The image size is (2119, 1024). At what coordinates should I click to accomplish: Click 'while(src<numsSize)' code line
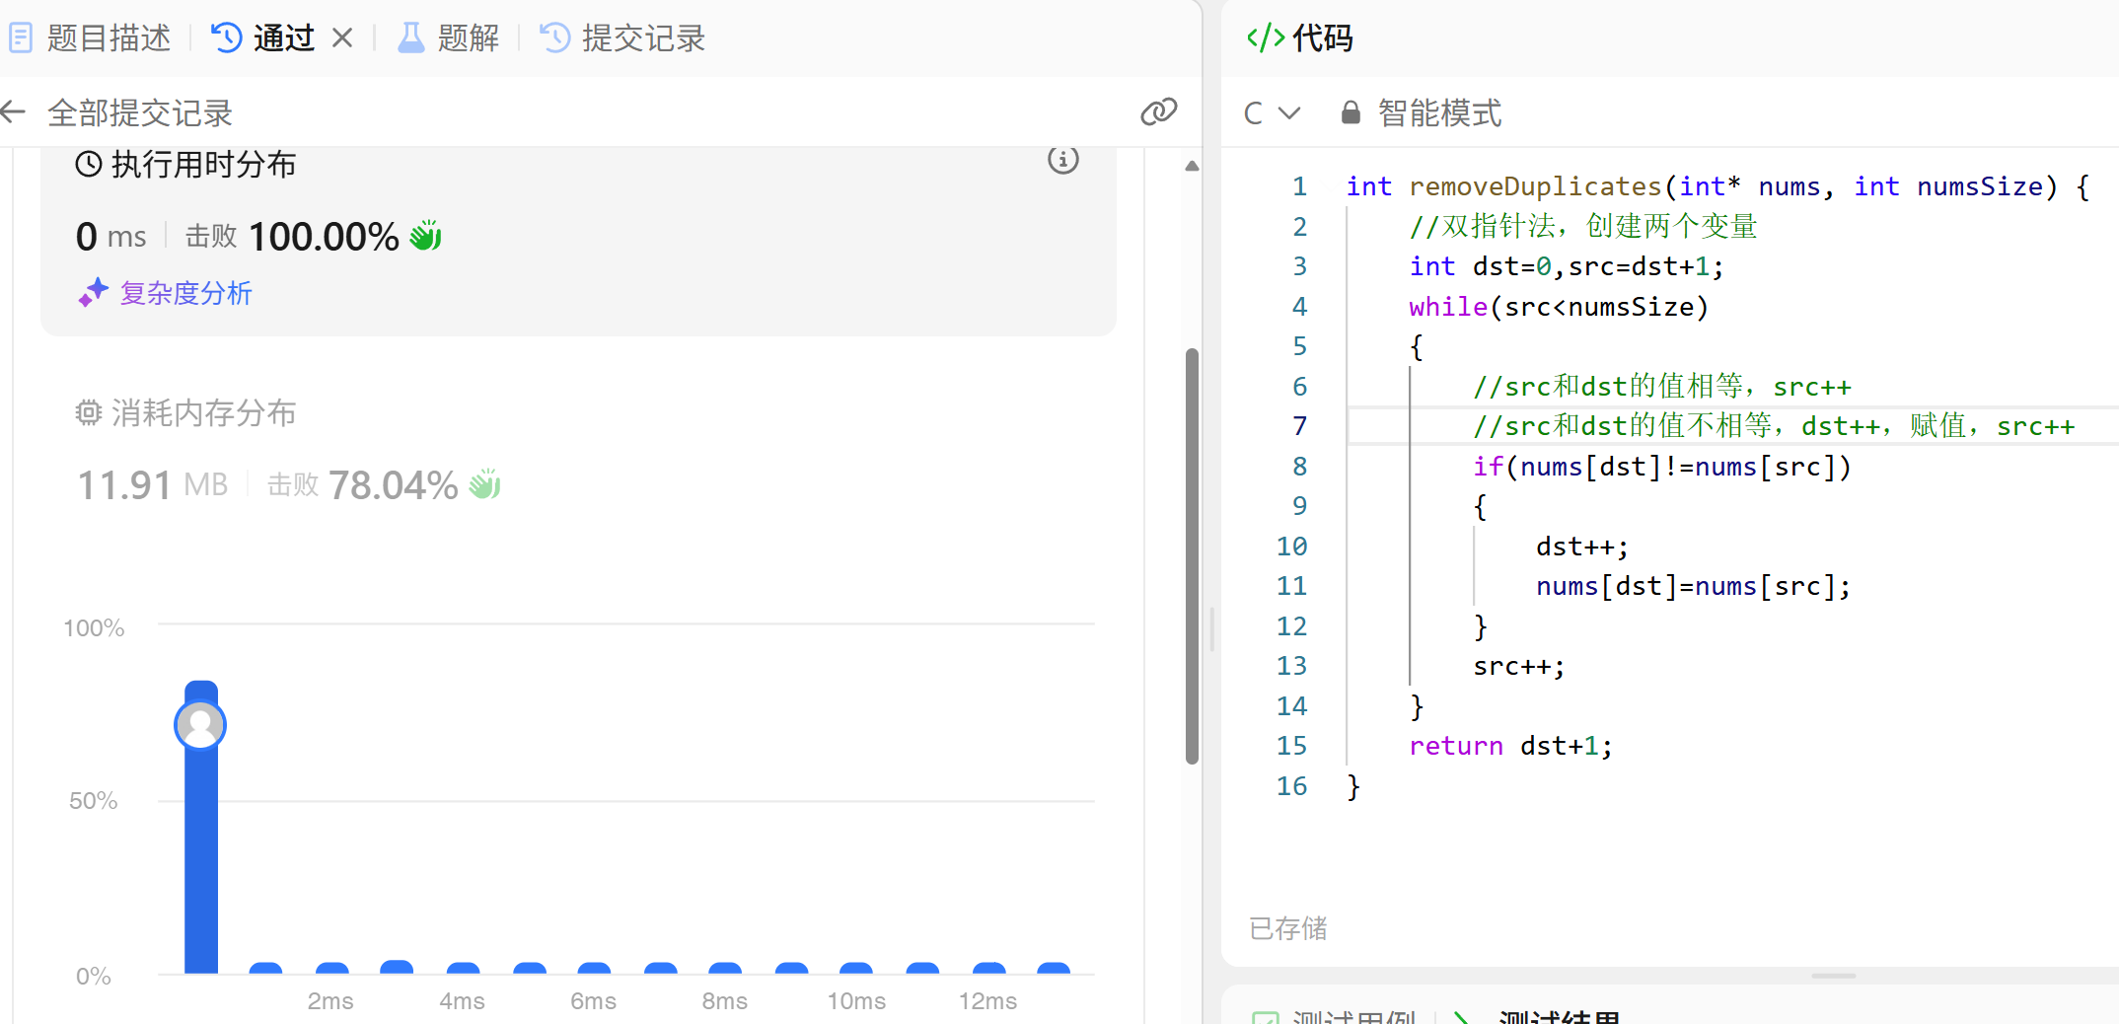[1559, 307]
